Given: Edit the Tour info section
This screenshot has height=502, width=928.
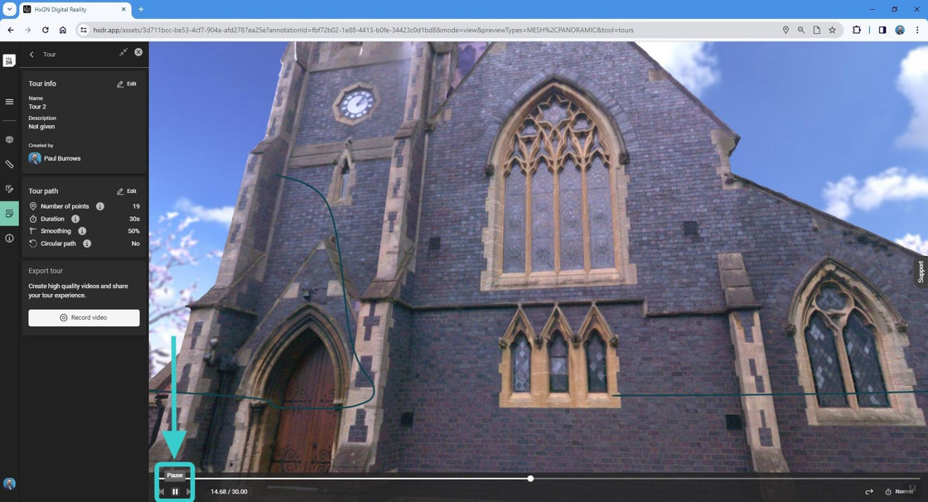Looking at the screenshot, I should pyautogui.click(x=127, y=84).
